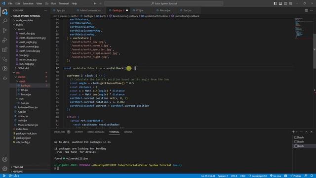The width and height of the screenshot is (316, 178).
Task: Toggle bottom panel visibility
Action: (280, 3)
